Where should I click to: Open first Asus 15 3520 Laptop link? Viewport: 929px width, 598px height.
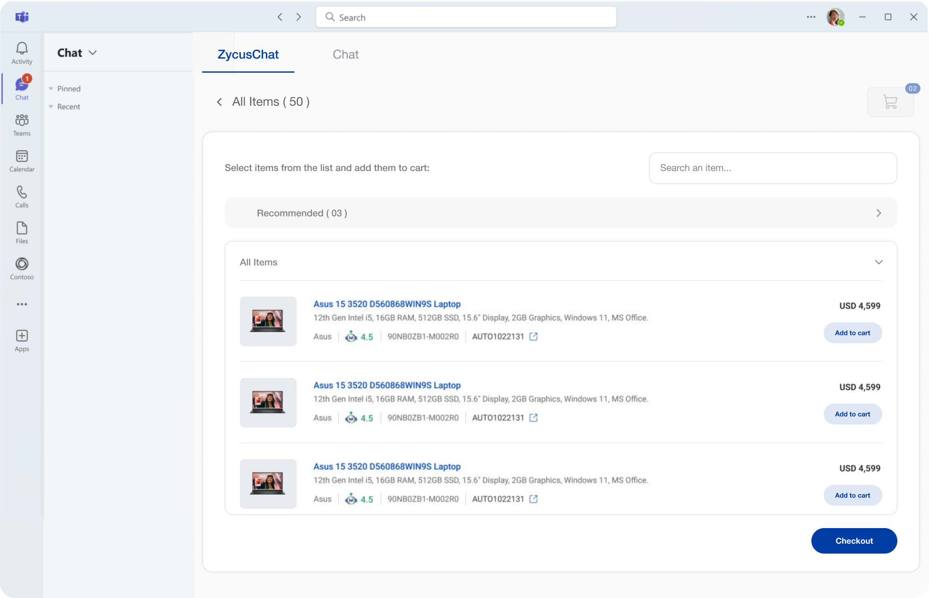[387, 304]
